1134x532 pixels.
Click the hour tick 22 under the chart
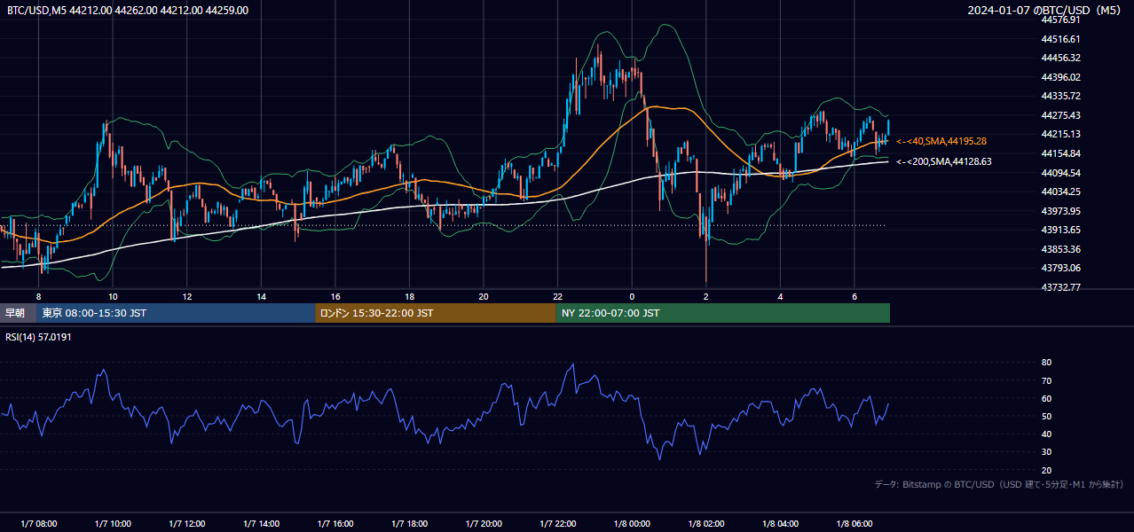(x=558, y=296)
